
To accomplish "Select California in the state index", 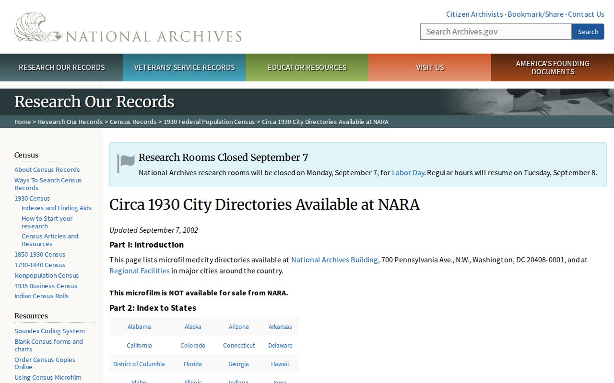I will click(x=139, y=345).
